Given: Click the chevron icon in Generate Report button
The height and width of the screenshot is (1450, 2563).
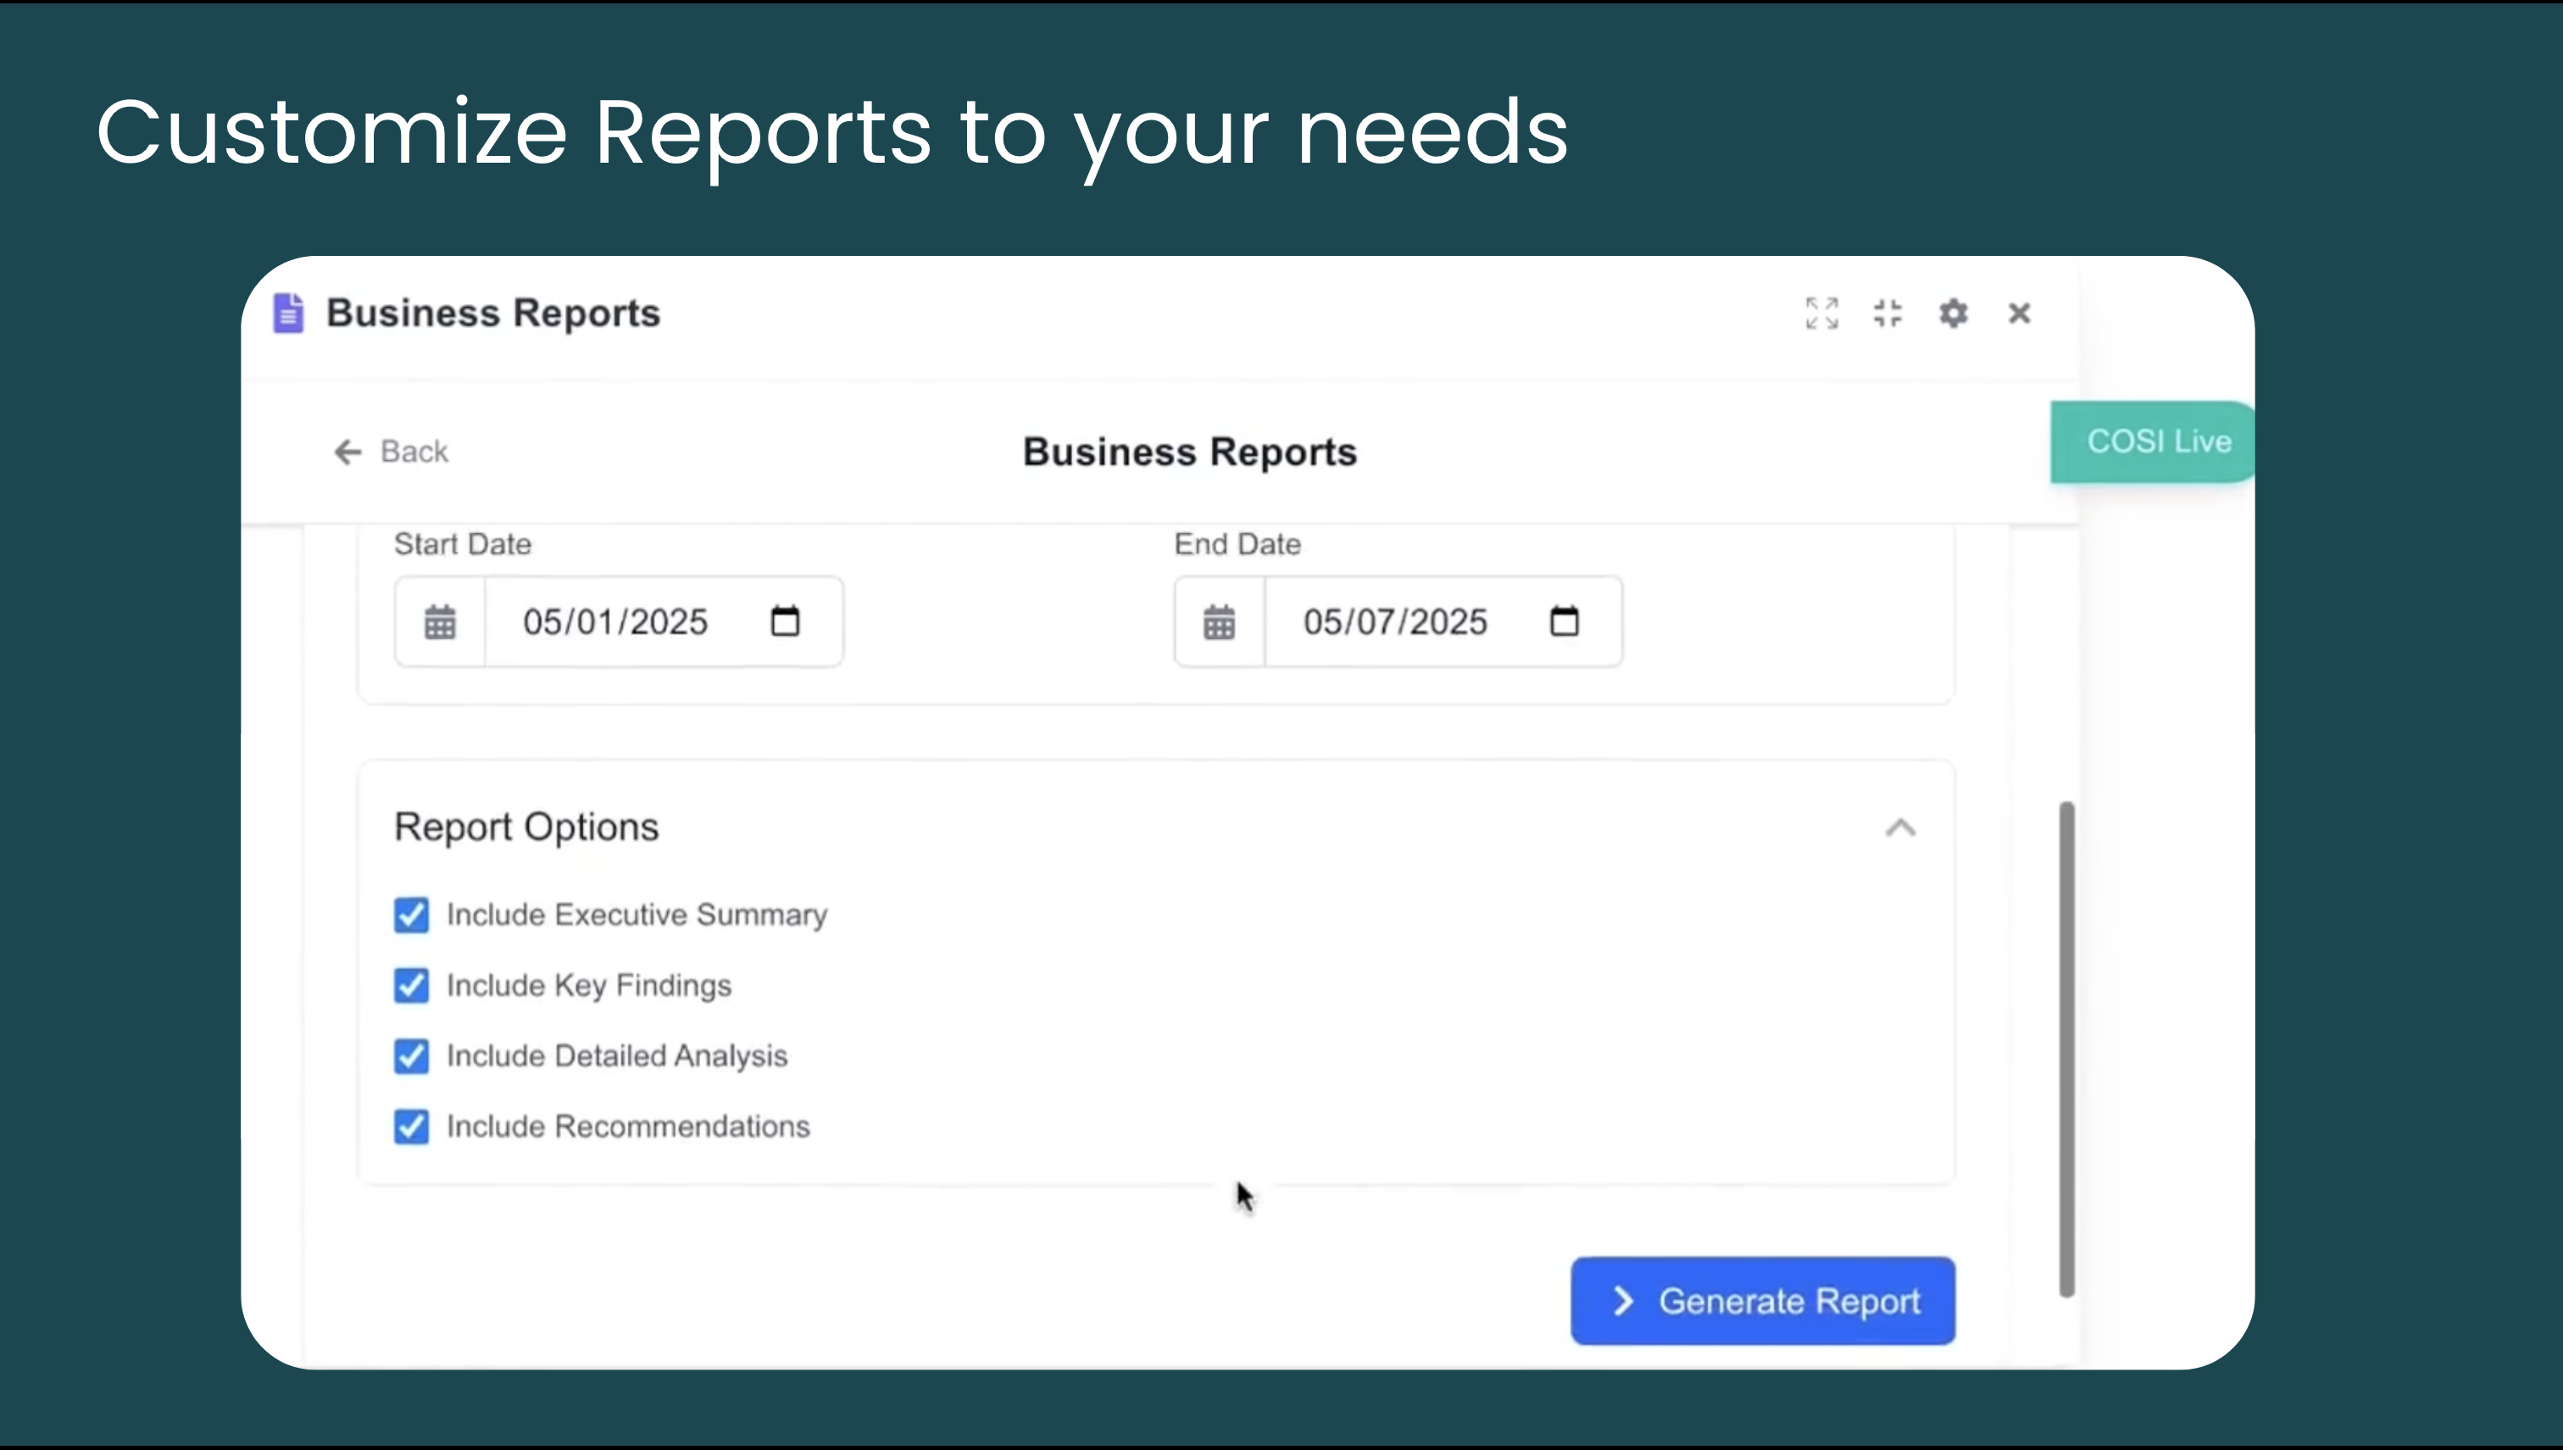Looking at the screenshot, I should click(x=1623, y=1301).
